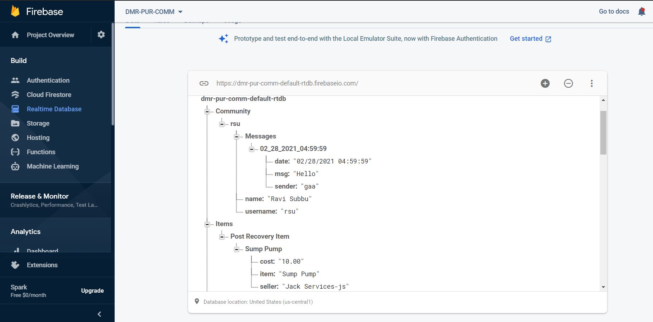This screenshot has width=653, height=322.
Task: Click the Database location United States text
Action: click(258, 302)
